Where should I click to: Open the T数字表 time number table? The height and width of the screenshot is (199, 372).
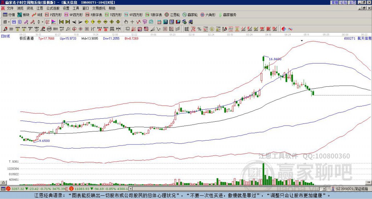[x=154, y=15]
